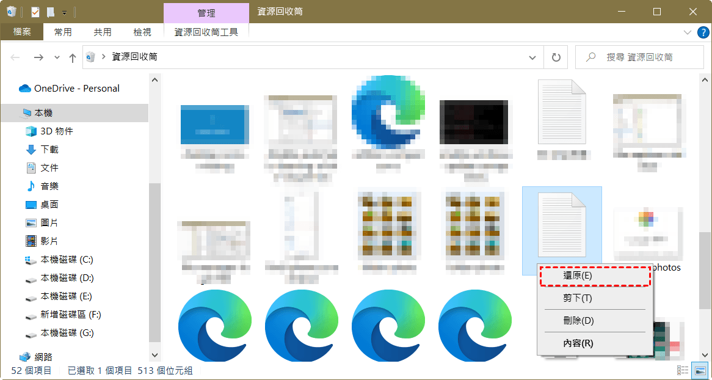Screen dimensions: 712x380
Task: Click the New Folder quick access icon
Action: 51,12
